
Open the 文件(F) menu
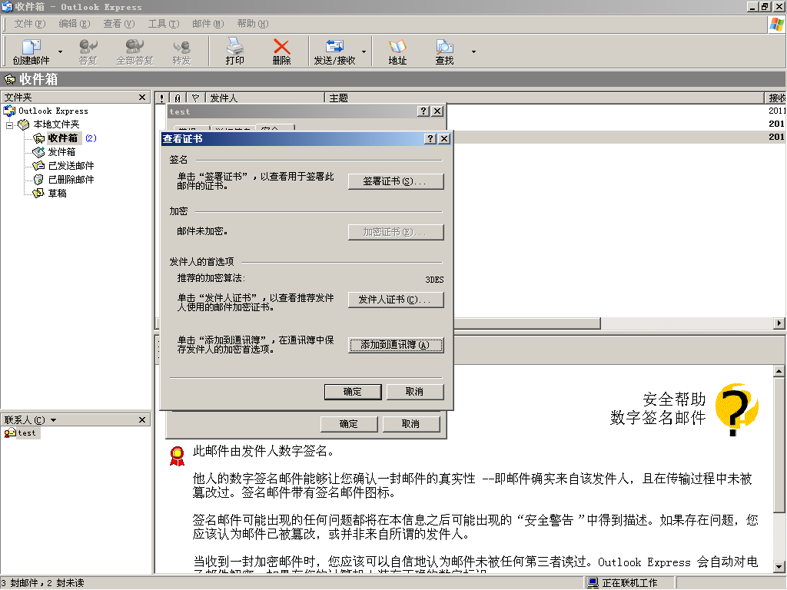(29, 24)
